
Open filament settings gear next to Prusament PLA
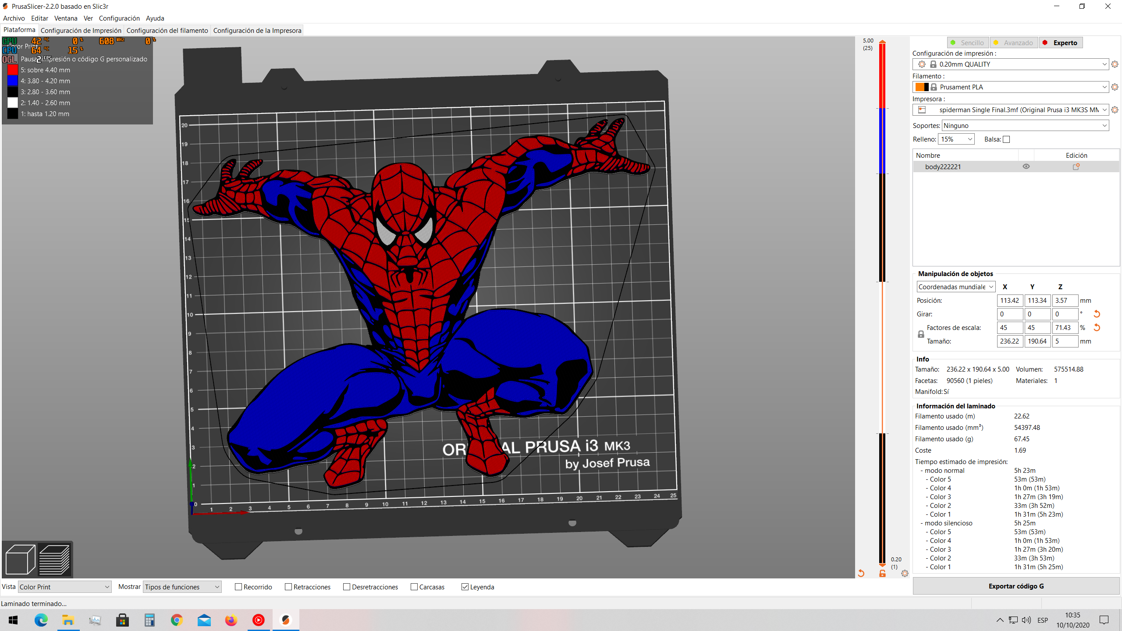pos(1115,87)
